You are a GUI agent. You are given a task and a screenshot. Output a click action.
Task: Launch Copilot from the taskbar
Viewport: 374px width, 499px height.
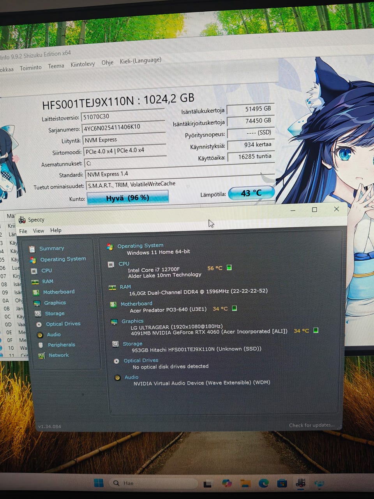[227, 483]
